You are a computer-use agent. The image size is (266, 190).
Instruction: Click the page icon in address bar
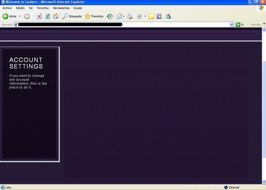[x=17, y=25]
